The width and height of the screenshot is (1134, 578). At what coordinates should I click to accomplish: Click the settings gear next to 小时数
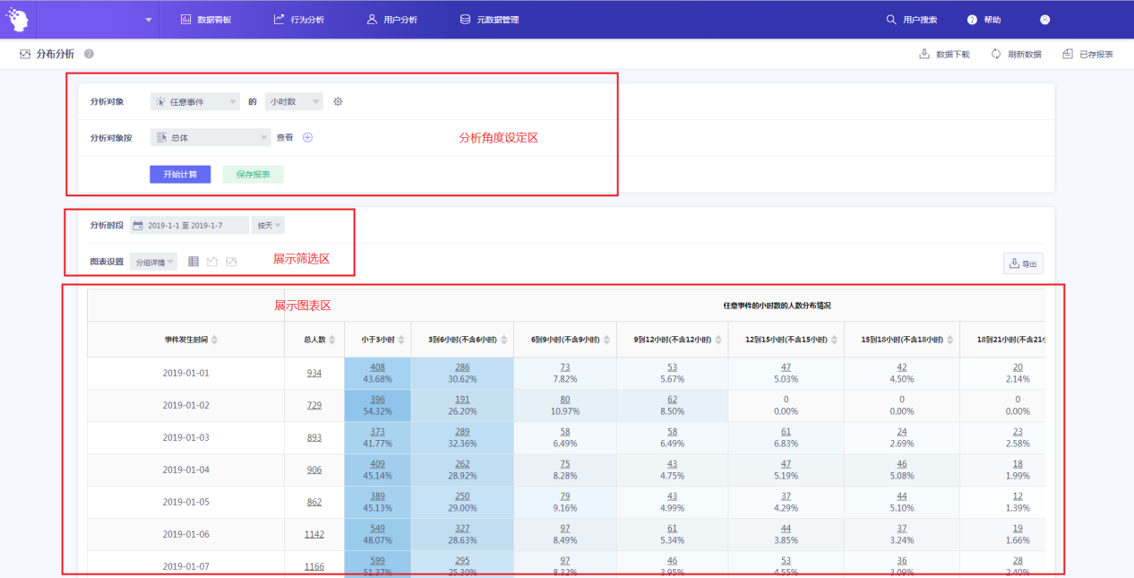coord(338,102)
